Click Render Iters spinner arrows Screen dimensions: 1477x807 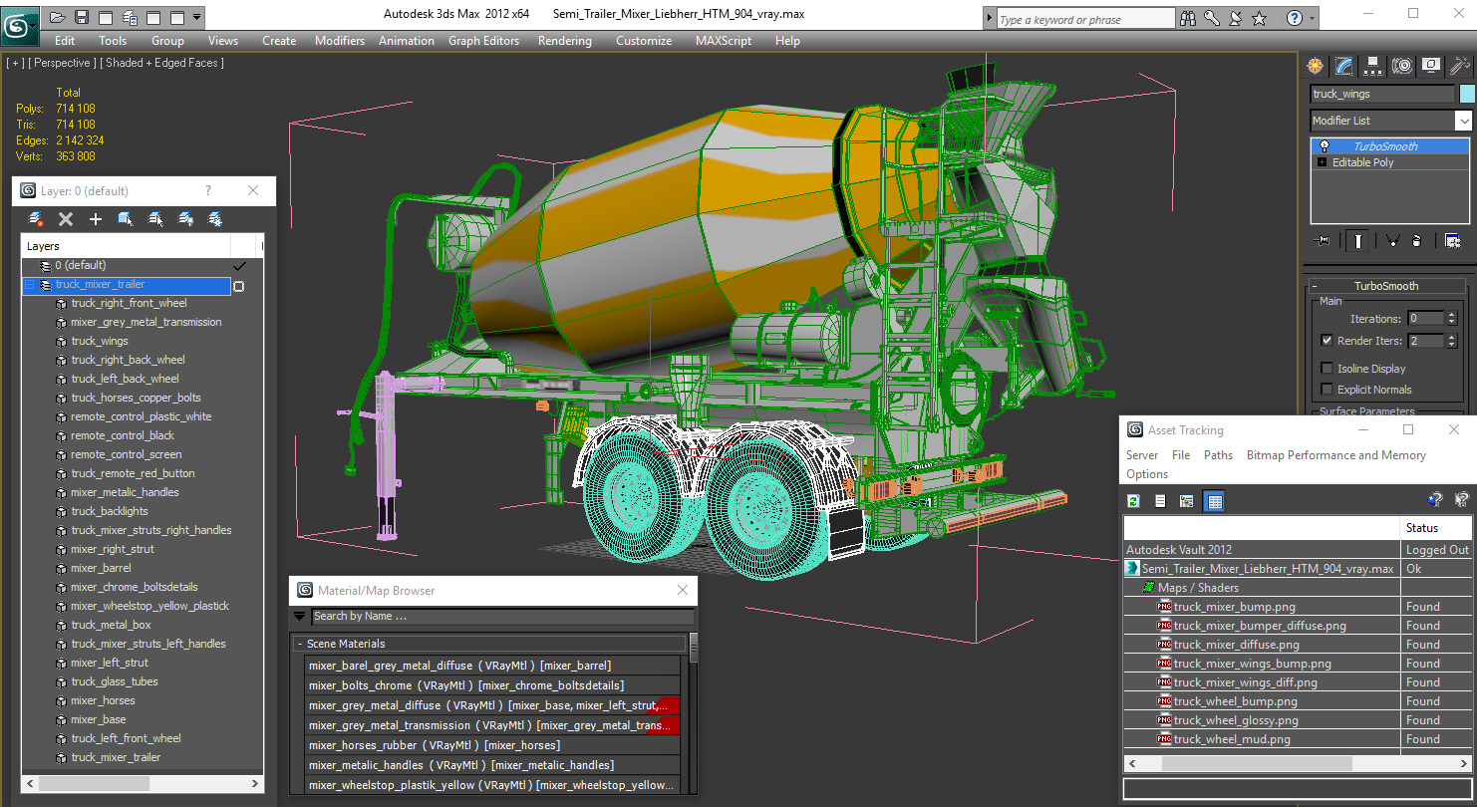pyautogui.click(x=1452, y=341)
